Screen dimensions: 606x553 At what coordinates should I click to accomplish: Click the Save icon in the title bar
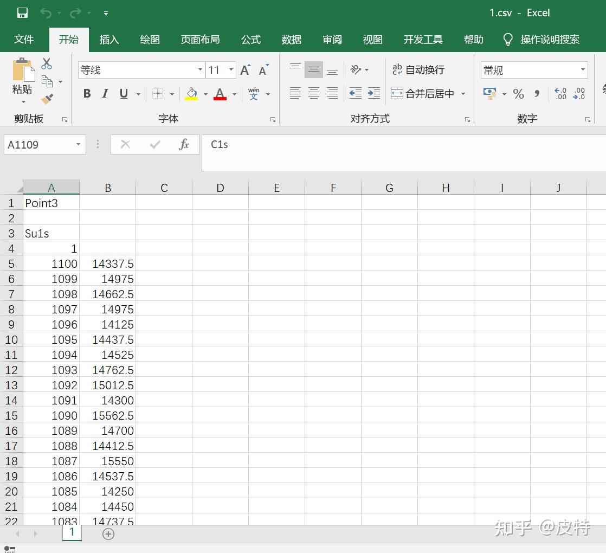pyautogui.click(x=22, y=13)
